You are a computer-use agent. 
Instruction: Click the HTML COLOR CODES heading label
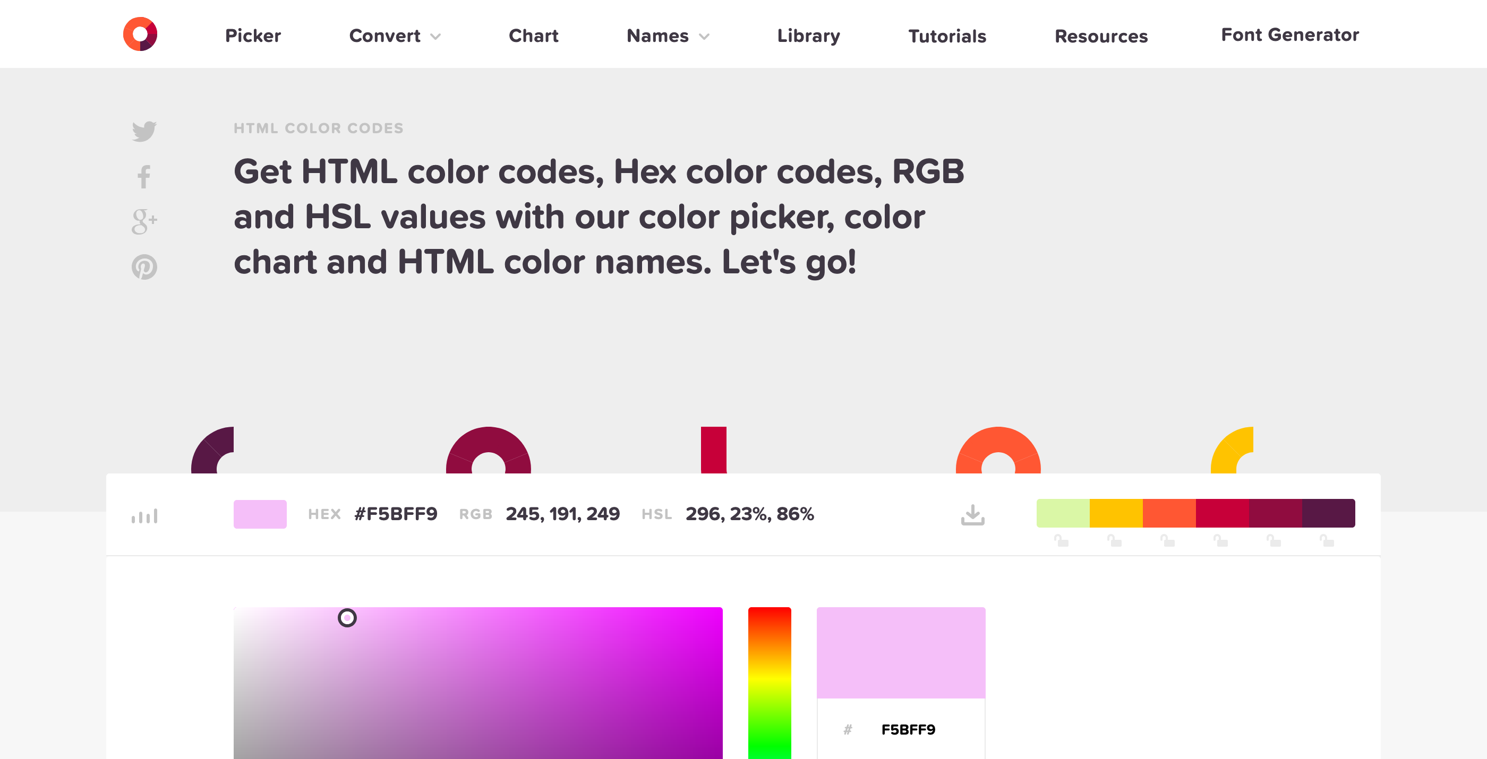[319, 128]
